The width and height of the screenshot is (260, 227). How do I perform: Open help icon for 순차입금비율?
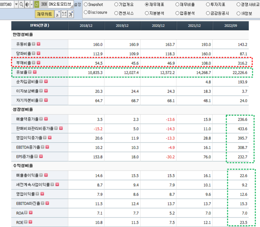(41, 82)
